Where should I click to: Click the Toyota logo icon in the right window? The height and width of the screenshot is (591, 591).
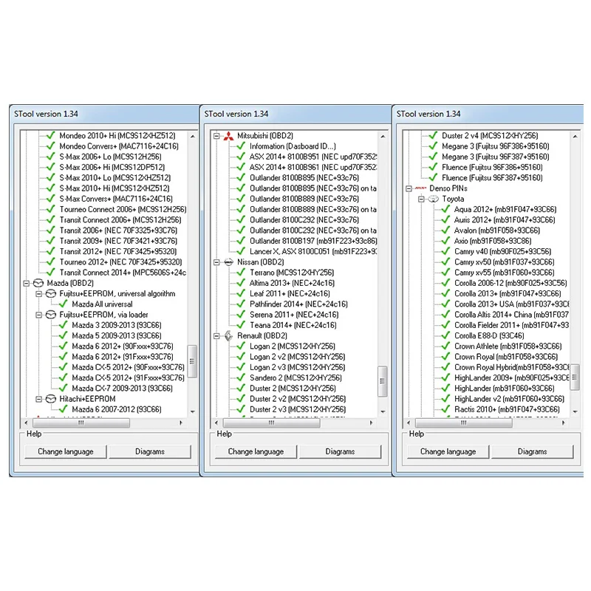pos(434,199)
